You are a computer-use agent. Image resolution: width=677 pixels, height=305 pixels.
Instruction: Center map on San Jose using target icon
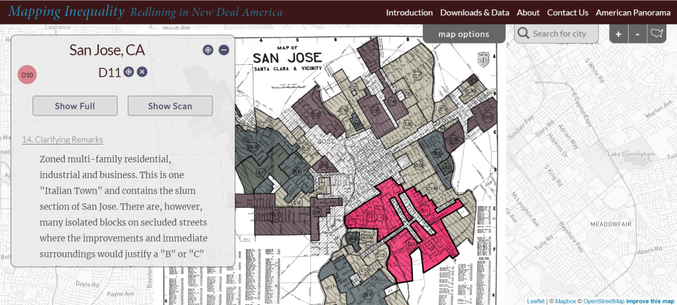click(208, 50)
